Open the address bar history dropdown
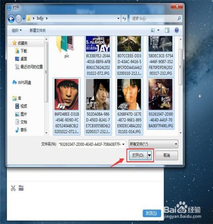The width and height of the screenshot is (213, 224). (118, 18)
